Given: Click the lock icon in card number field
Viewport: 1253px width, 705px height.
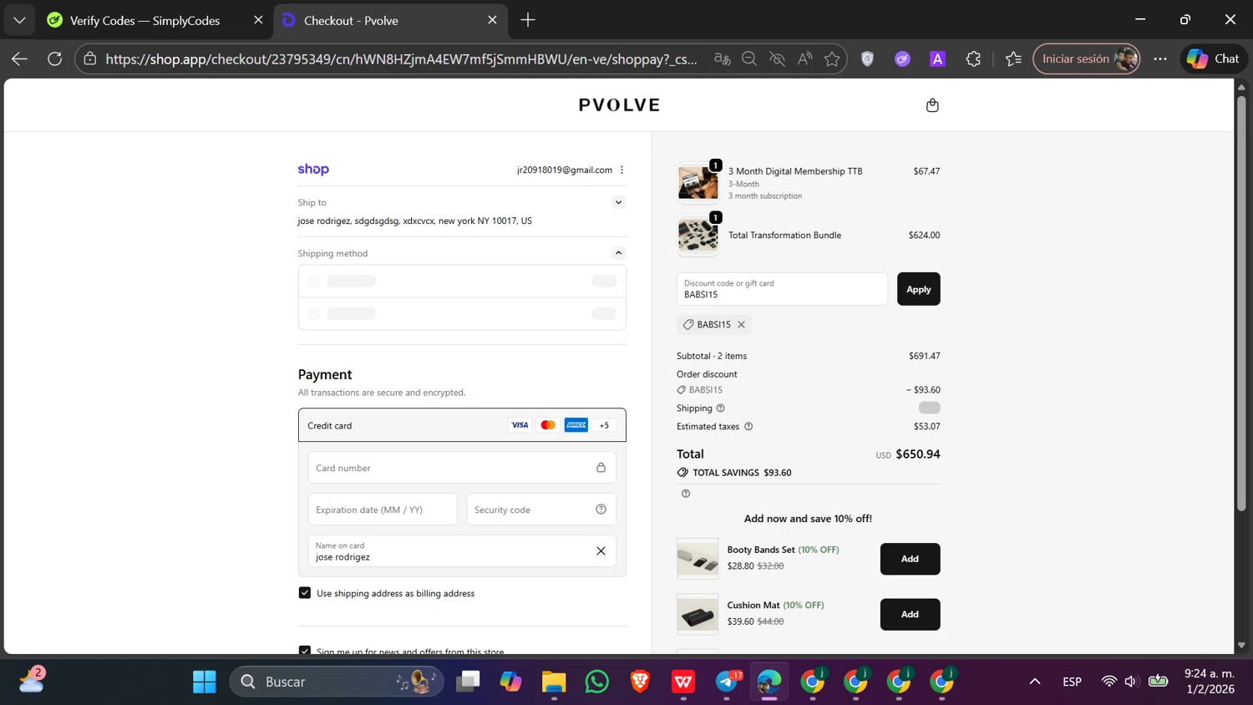Looking at the screenshot, I should [601, 468].
